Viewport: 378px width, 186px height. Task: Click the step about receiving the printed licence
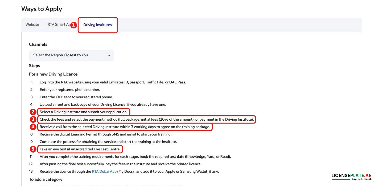(121, 164)
